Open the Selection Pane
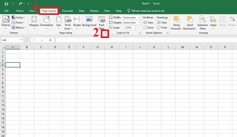The height and width of the screenshot is (137, 237). click(203, 23)
